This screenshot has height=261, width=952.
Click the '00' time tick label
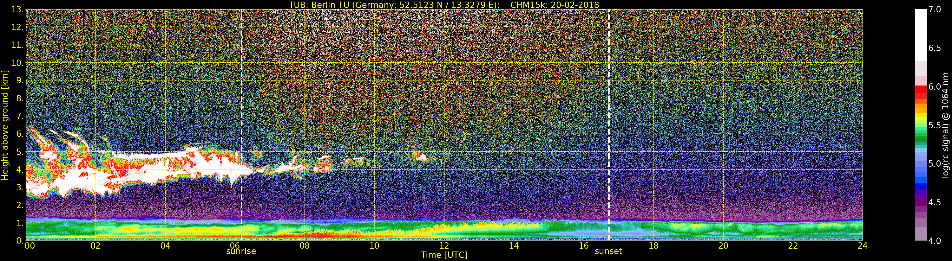pos(30,245)
